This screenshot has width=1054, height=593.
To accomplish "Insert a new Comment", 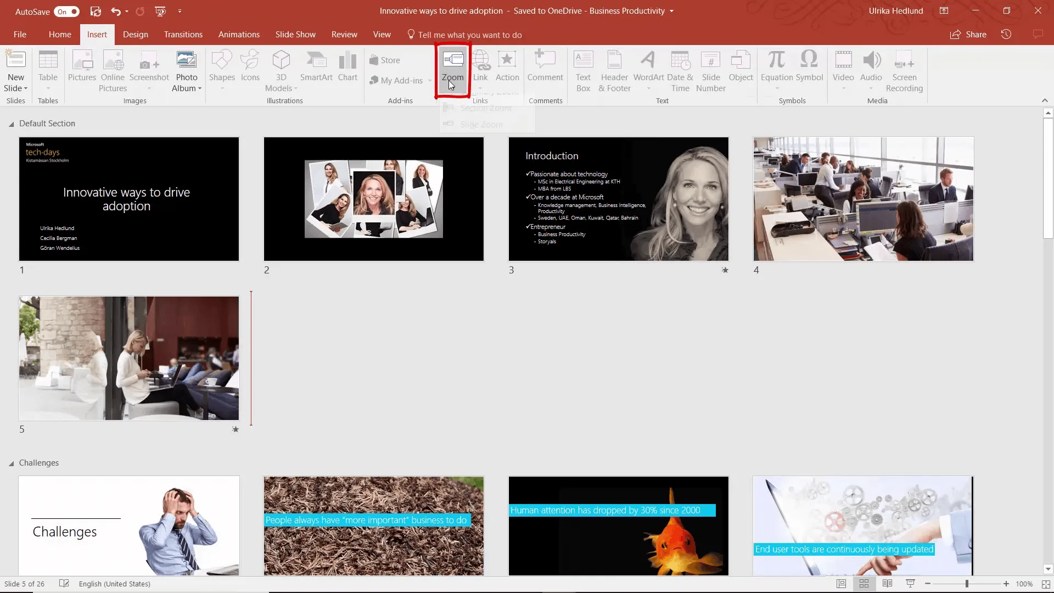I will click(x=545, y=67).
